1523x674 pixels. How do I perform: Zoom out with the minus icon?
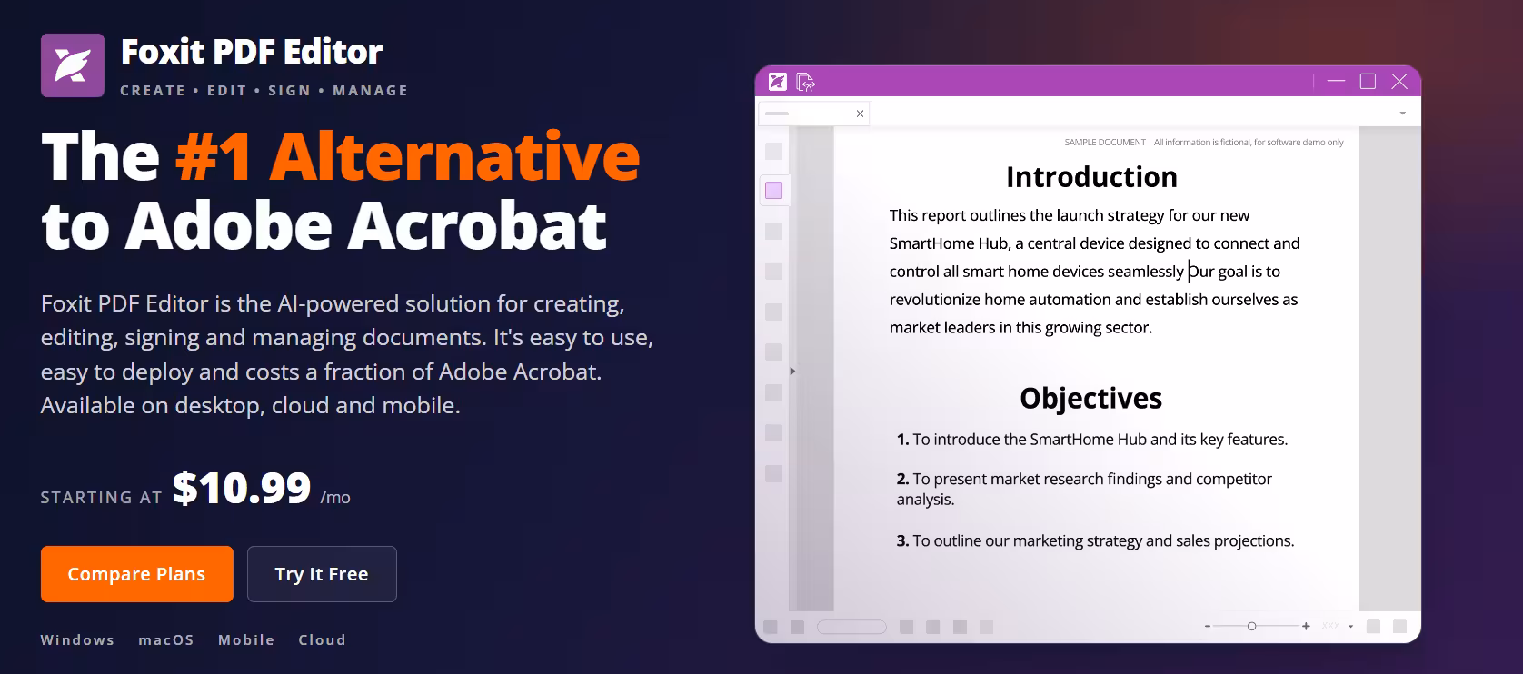pyautogui.click(x=1208, y=627)
